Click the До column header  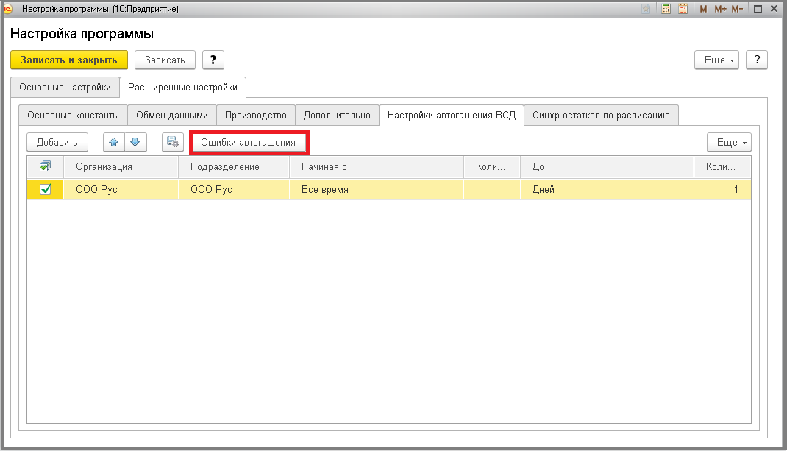click(x=607, y=167)
